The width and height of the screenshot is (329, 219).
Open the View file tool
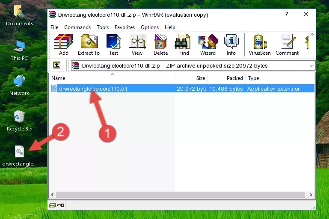(137, 44)
